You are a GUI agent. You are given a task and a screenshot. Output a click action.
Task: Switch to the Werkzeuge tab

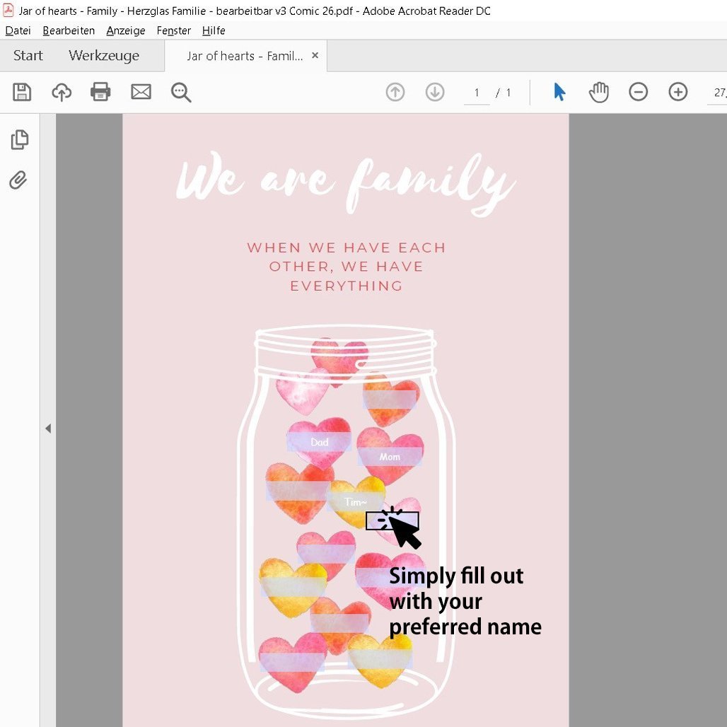coord(104,56)
